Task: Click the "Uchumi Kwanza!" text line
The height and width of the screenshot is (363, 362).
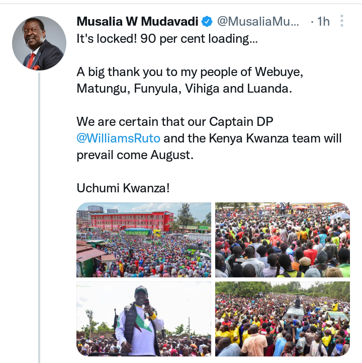Action: (x=123, y=188)
